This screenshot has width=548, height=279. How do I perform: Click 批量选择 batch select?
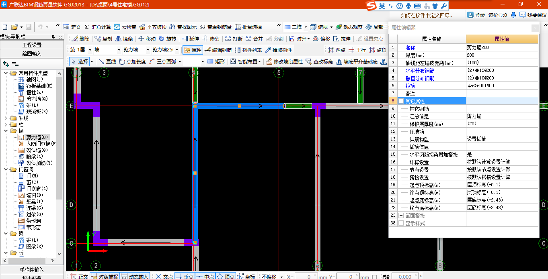[x=248, y=27]
